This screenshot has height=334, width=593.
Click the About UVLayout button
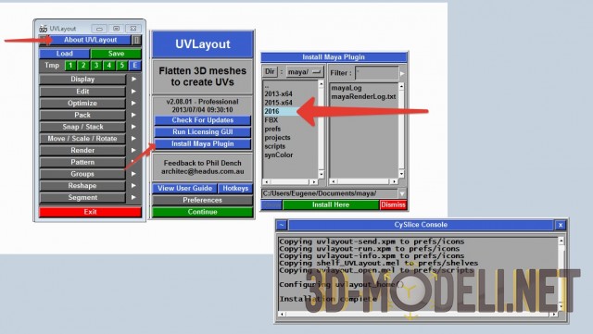click(90, 40)
